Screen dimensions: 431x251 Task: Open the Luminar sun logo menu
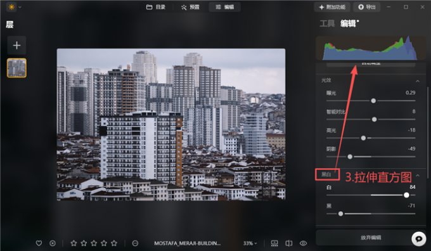pyautogui.click(x=11, y=7)
